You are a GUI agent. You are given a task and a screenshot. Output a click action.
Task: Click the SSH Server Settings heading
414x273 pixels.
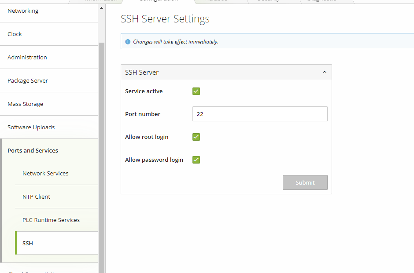[x=165, y=19]
